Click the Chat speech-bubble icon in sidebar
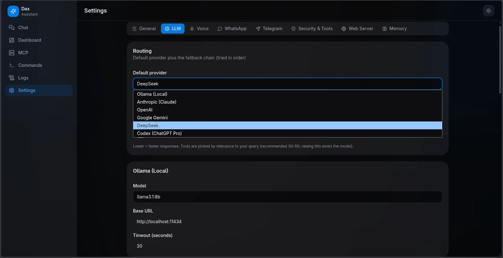Image resolution: width=503 pixels, height=258 pixels. tap(12, 28)
